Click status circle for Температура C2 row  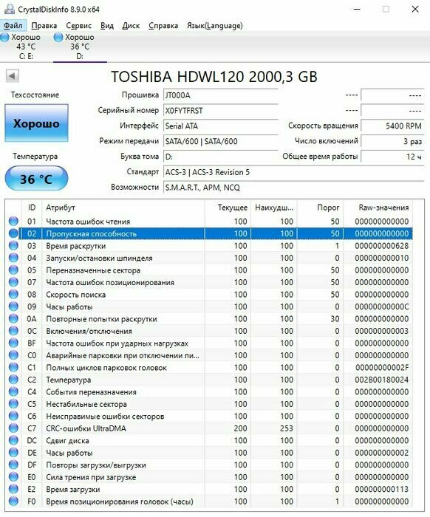[x=13, y=380]
